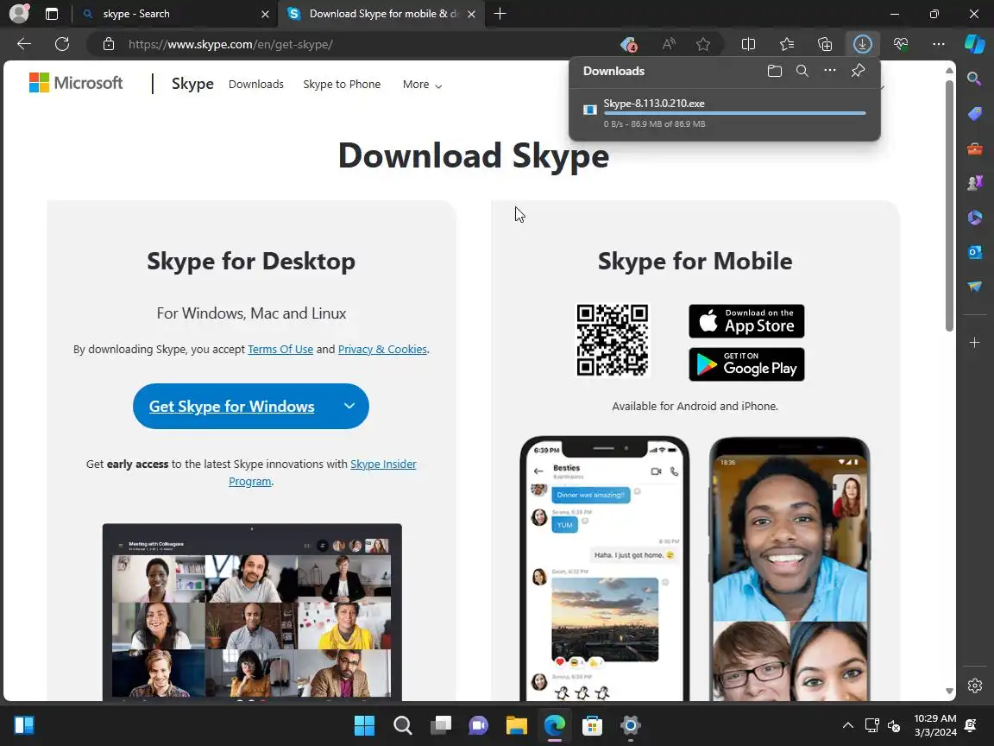Click the sidebar search icon

coord(974,79)
